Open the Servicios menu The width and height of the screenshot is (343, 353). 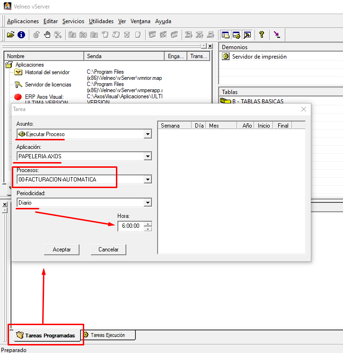(x=73, y=21)
